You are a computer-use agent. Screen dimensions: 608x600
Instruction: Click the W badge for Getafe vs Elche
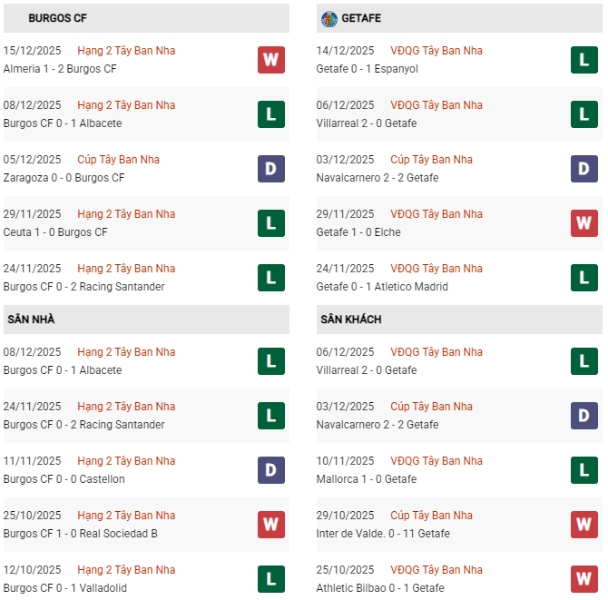[583, 223]
